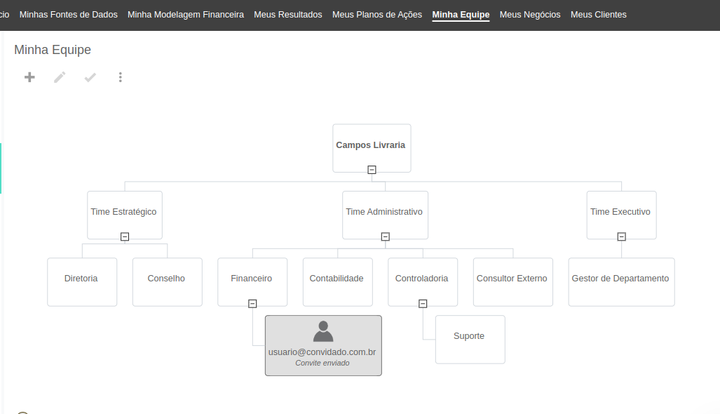Collapse the Time Estratégico branch

point(125,236)
